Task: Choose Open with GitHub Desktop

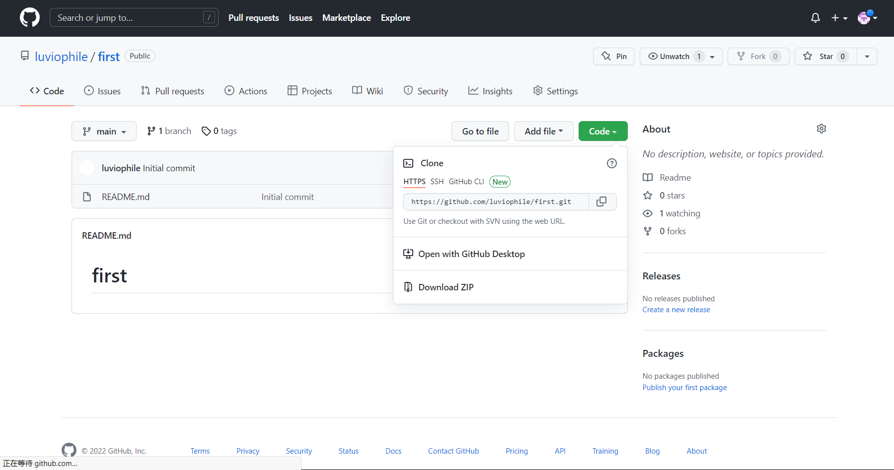Action: [x=510, y=254]
